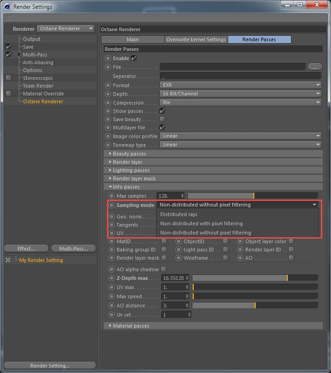Image resolution: width=331 pixels, height=373 pixels.
Task: Enable the AO alpha shadow checkbox
Action: click(x=164, y=269)
